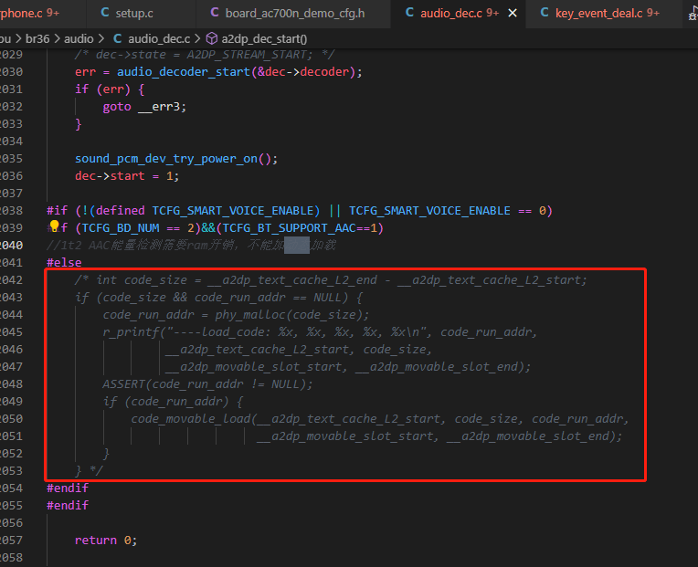Open the br36 breadcrumb folder
This screenshot has width=698, height=567.
(37, 39)
